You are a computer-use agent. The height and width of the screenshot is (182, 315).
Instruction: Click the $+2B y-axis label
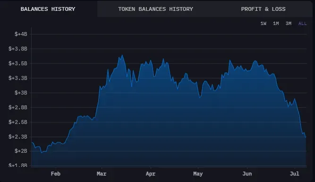[x=21, y=151]
